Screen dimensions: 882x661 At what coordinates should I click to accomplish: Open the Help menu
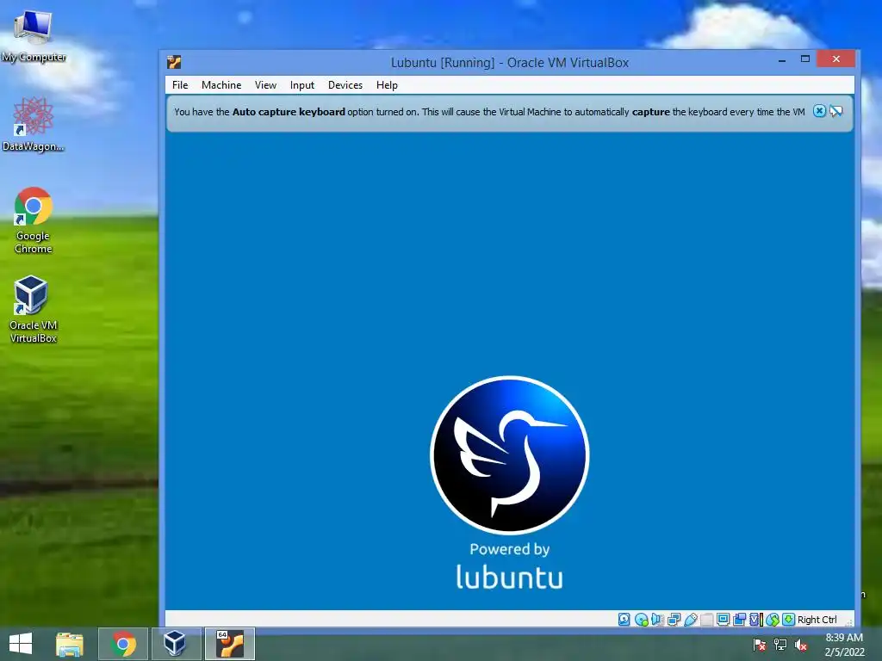tap(387, 85)
